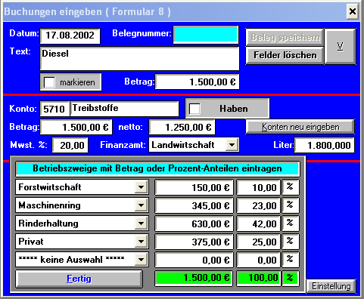364x299 pixels.
Task: Click the percent button in Maschinenring row
Action: click(x=291, y=205)
